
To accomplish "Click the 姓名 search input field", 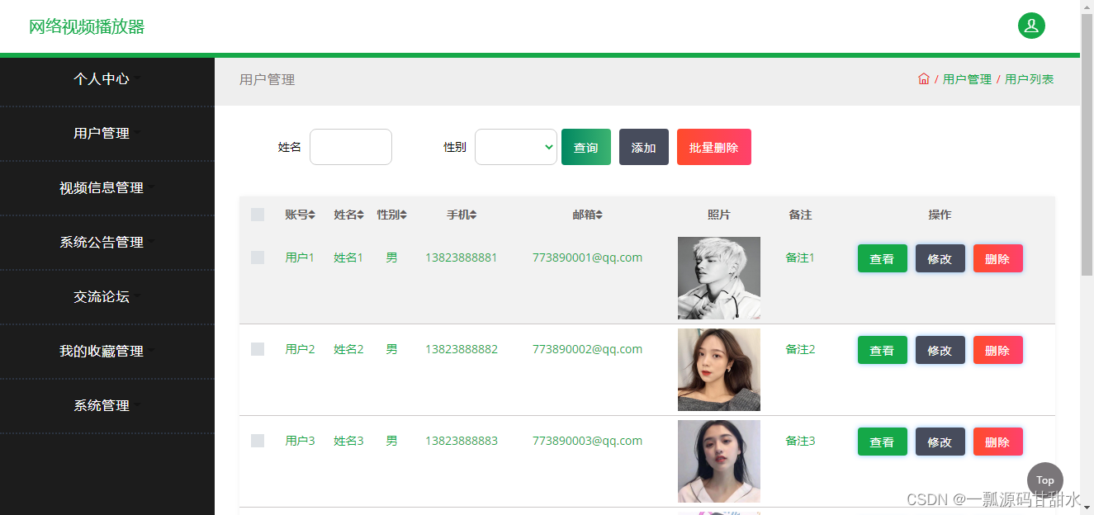I will (x=351, y=147).
